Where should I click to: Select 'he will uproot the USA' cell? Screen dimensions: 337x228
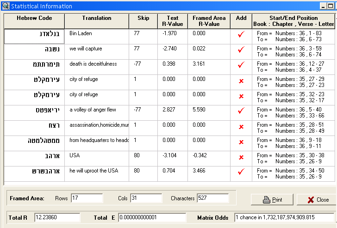pos(97,174)
